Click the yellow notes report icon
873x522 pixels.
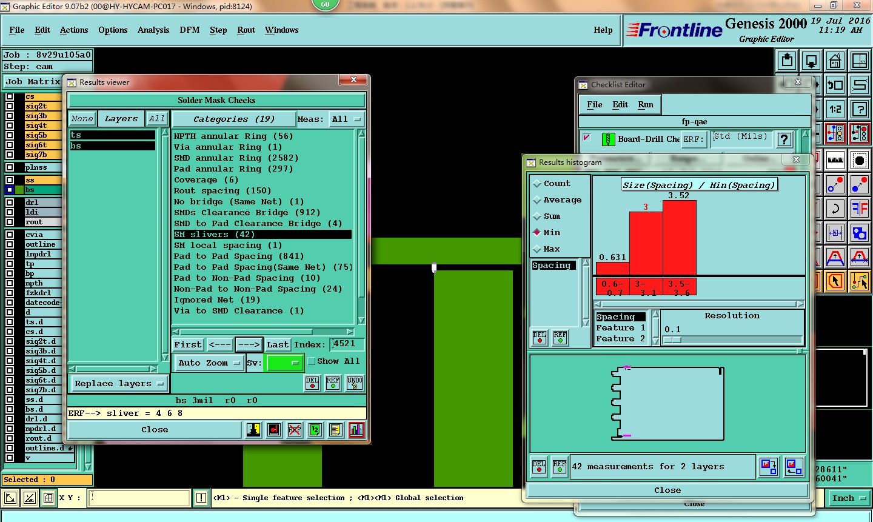coord(336,430)
